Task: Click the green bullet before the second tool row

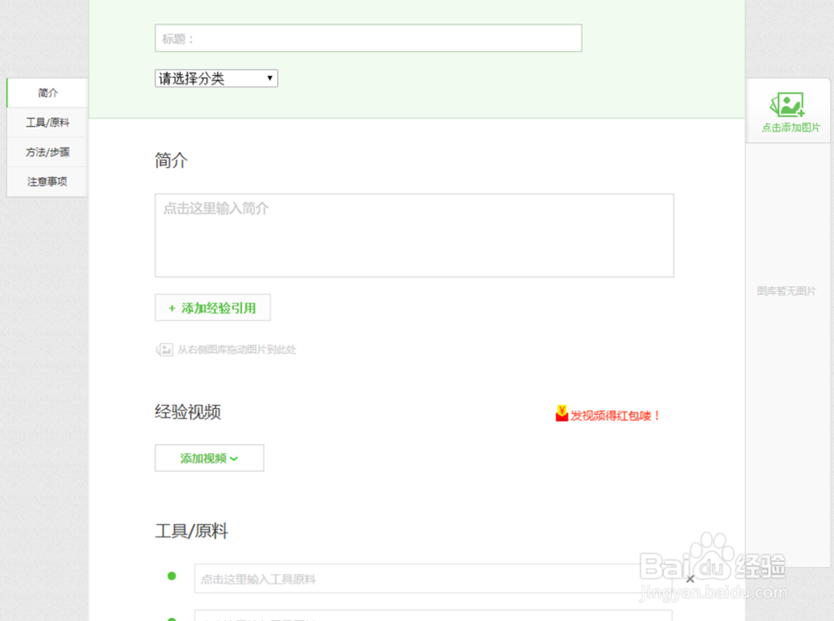Action: coord(173,618)
